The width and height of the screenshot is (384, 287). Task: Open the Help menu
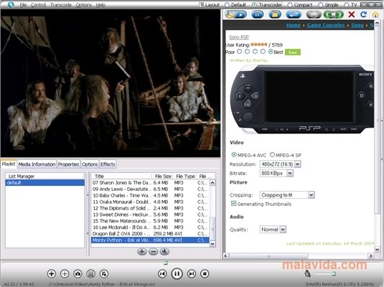click(x=100, y=4)
